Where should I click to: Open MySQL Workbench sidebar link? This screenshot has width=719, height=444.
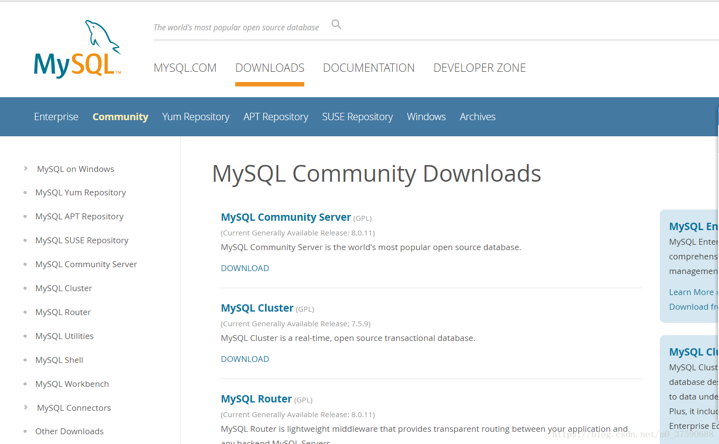point(72,384)
